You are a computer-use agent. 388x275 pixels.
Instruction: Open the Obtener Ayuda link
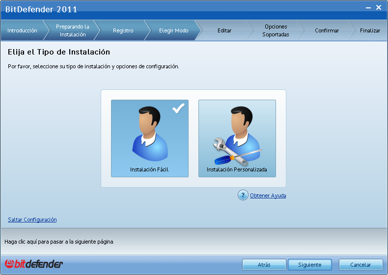[268, 195]
